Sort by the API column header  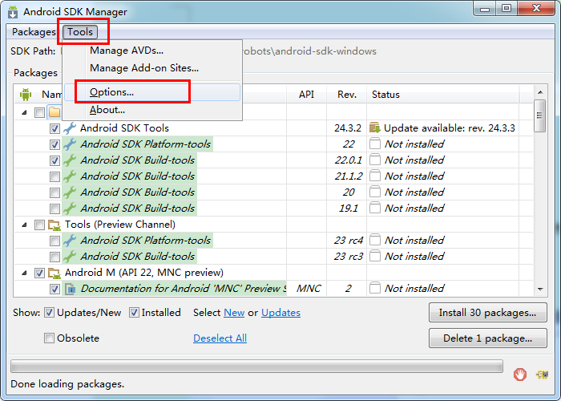pyautogui.click(x=306, y=95)
